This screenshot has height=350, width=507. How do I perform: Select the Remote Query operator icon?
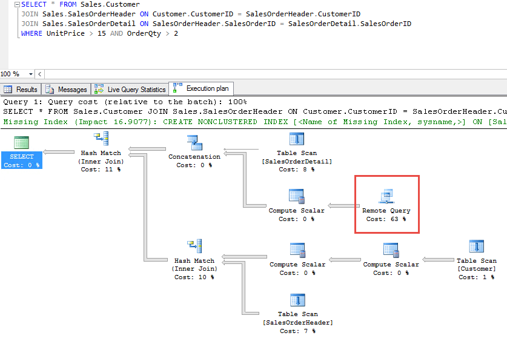pyautogui.click(x=386, y=196)
